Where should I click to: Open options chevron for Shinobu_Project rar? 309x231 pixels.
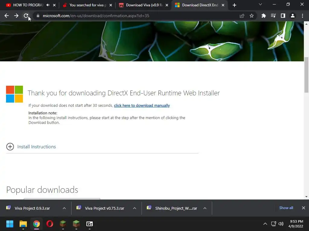[205, 208]
